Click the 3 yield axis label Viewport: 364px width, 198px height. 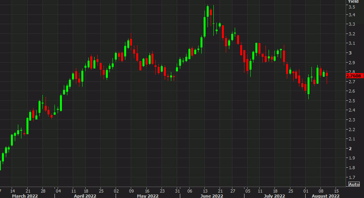click(350, 53)
